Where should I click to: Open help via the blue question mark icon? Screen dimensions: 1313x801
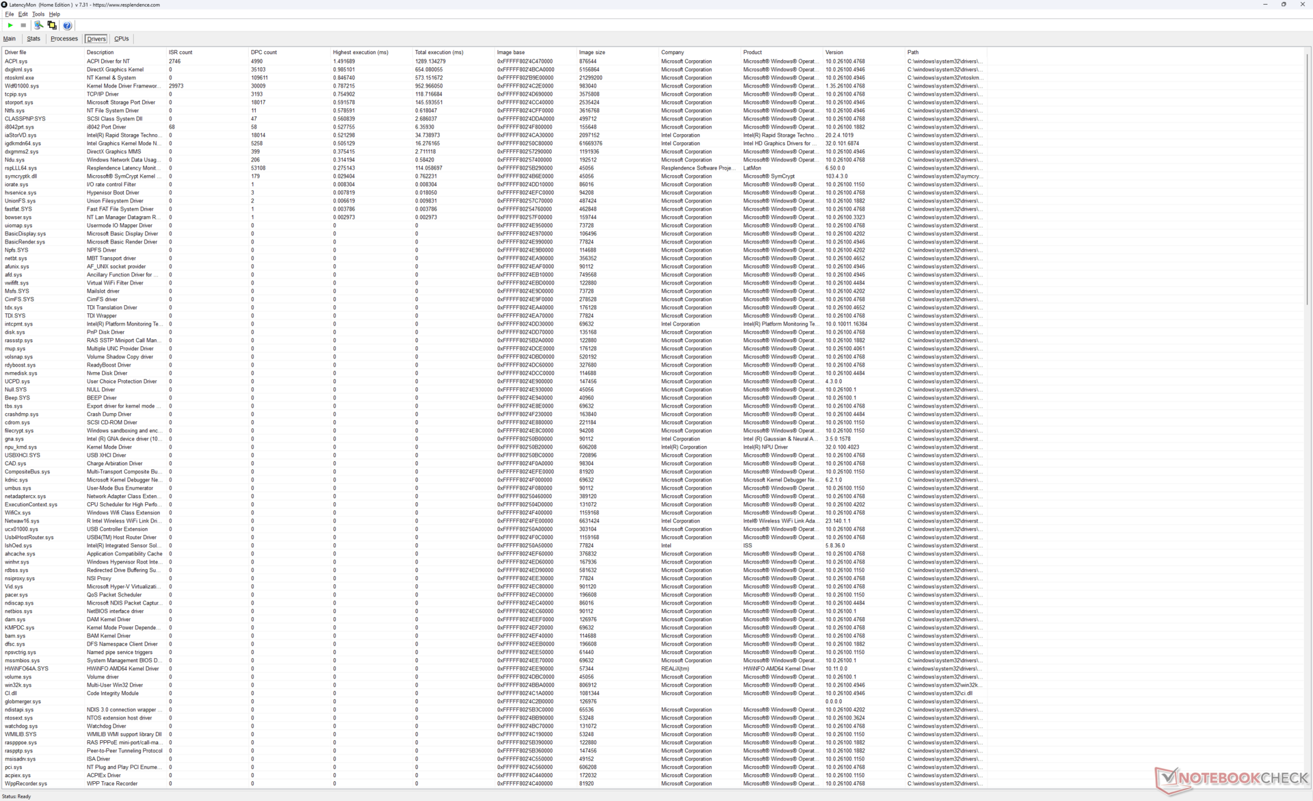67,25
